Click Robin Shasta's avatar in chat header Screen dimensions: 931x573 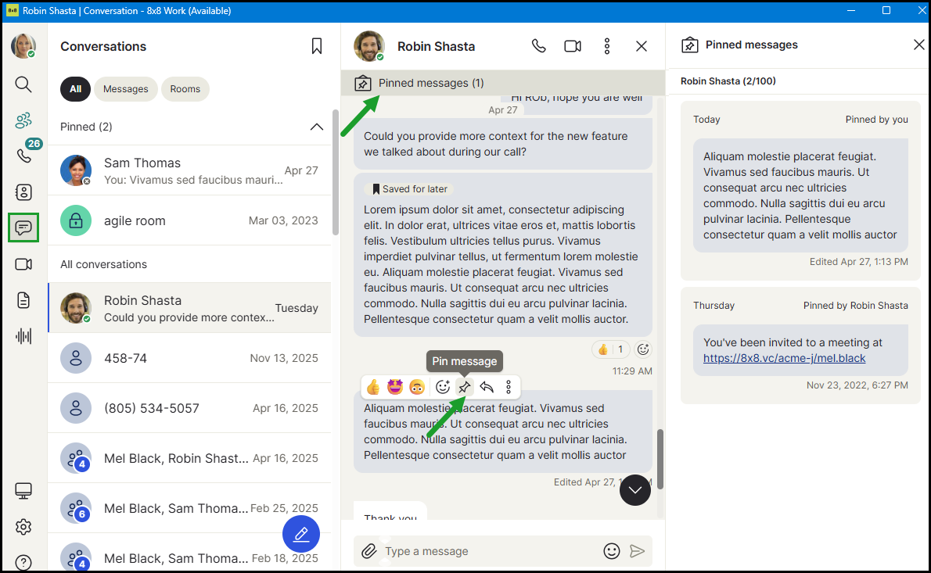pos(369,46)
